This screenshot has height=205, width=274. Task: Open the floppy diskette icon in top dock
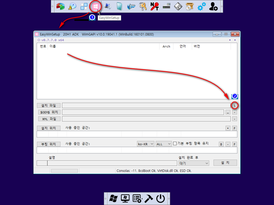click(x=178, y=6)
